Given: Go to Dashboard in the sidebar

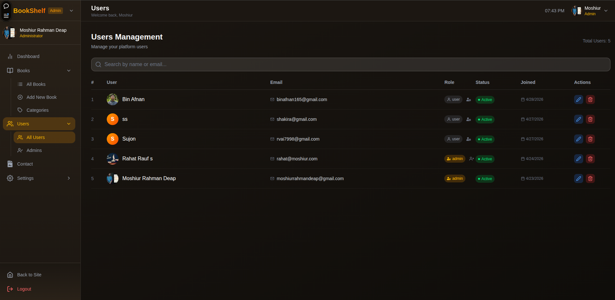Looking at the screenshot, I should pyautogui.click(x=39, y=56).
